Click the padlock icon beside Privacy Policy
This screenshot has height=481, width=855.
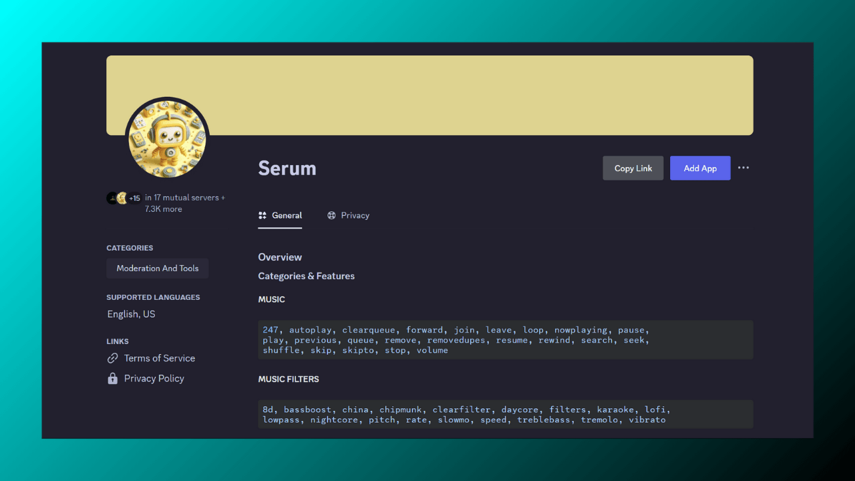point(112,378)
